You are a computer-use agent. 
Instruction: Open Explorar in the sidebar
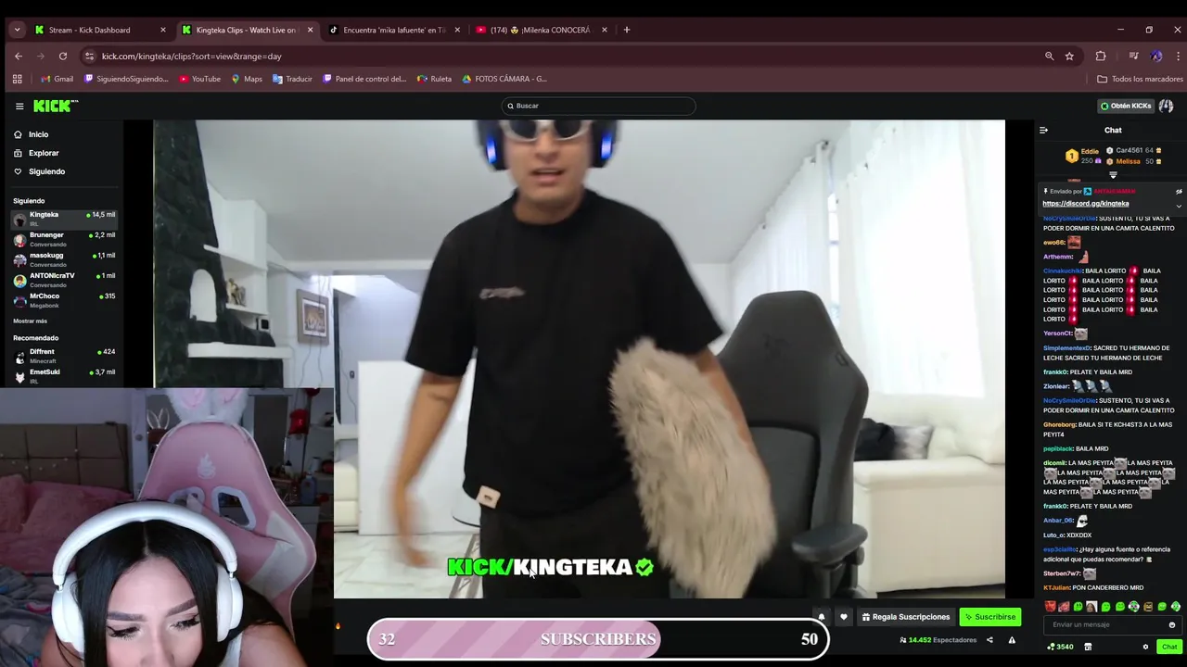click(x=36, y=153)
